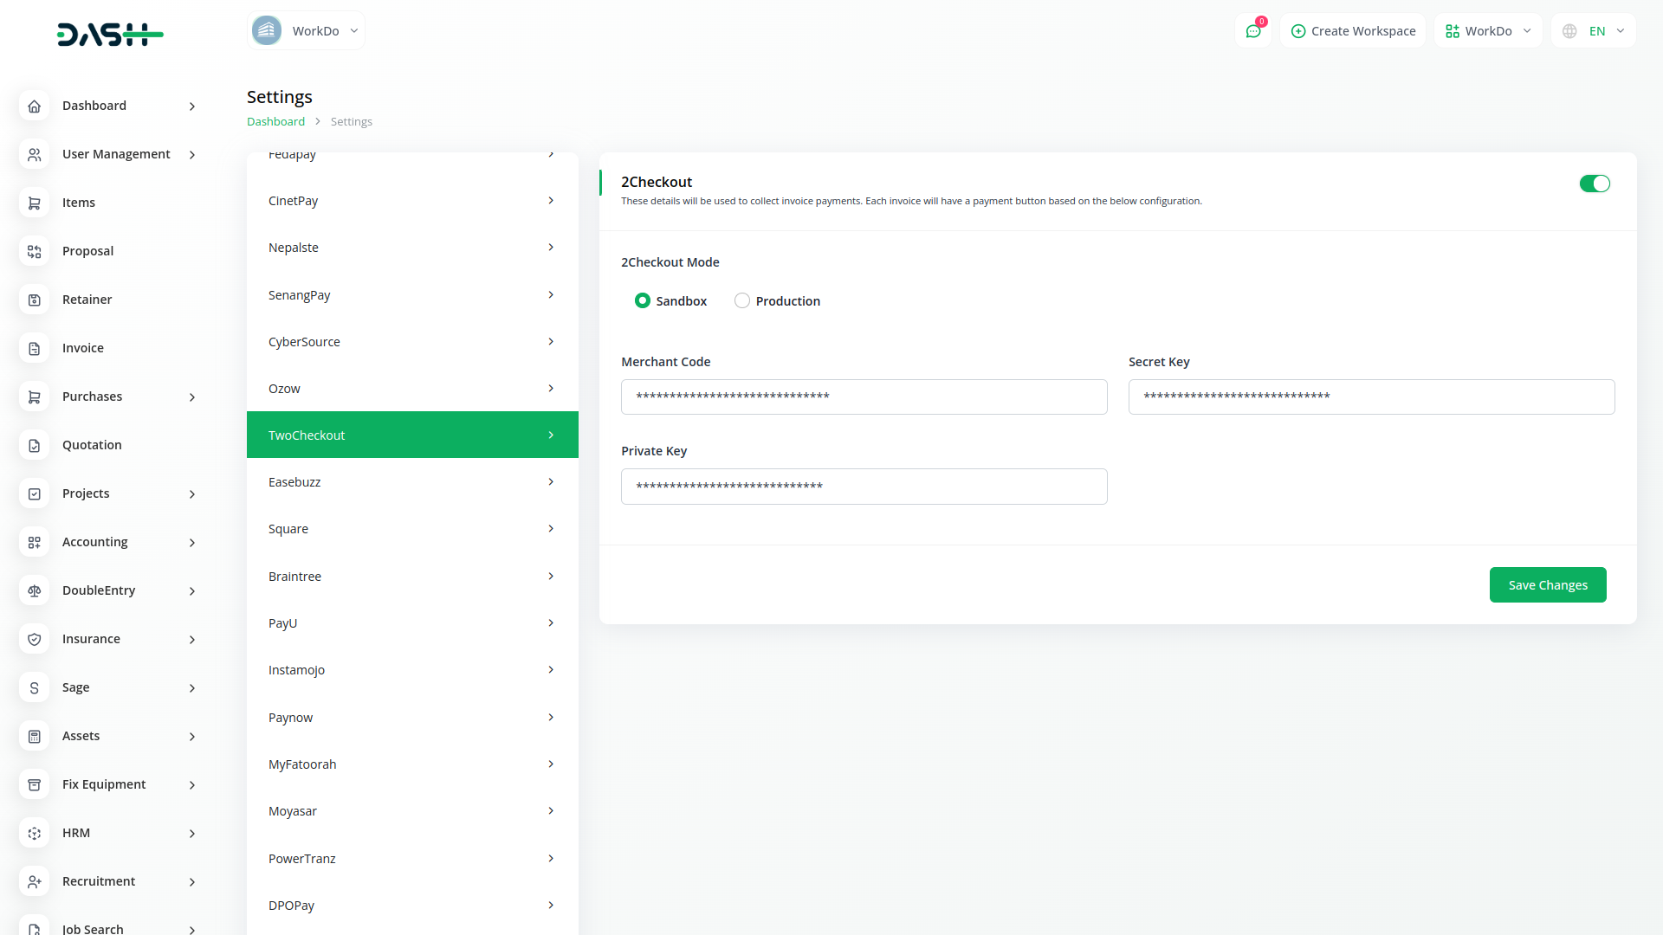
Task: Open the chat messages icon with badge
Action: click(1253, 31)
